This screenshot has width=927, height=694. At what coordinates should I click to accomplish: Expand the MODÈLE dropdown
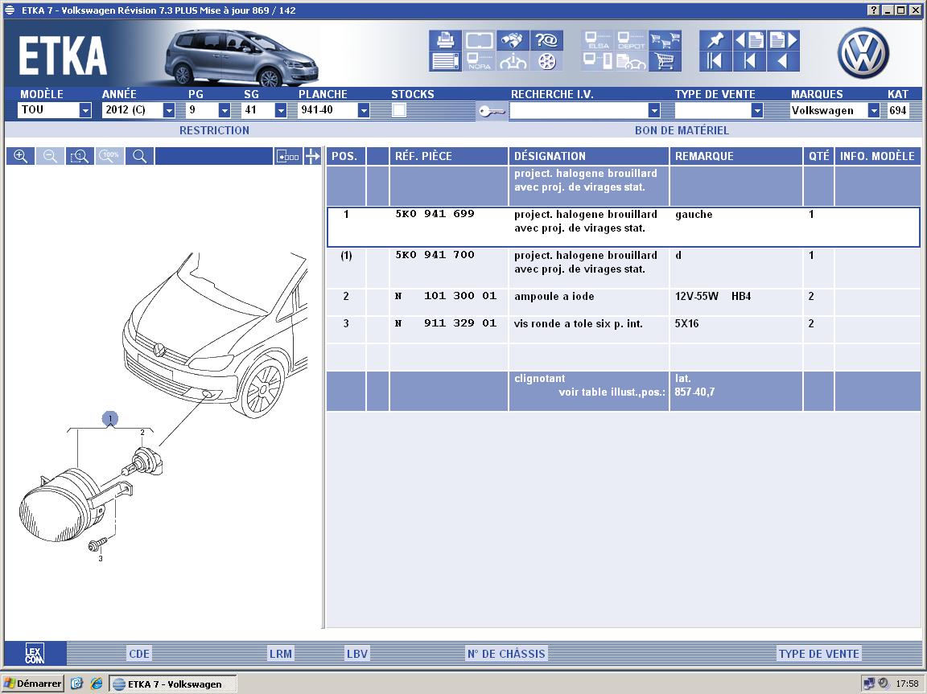pos(85,111)
